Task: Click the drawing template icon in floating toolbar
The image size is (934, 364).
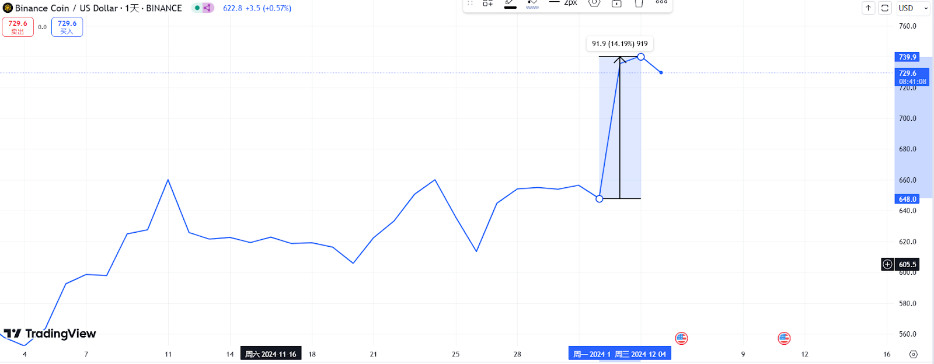Action: tap(487, 3)
